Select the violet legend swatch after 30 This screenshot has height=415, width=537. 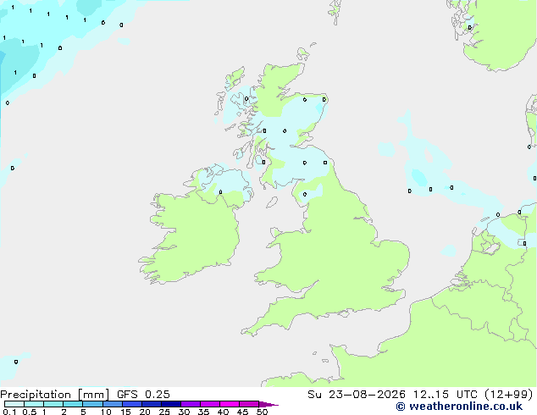click(x=191, y=404)
